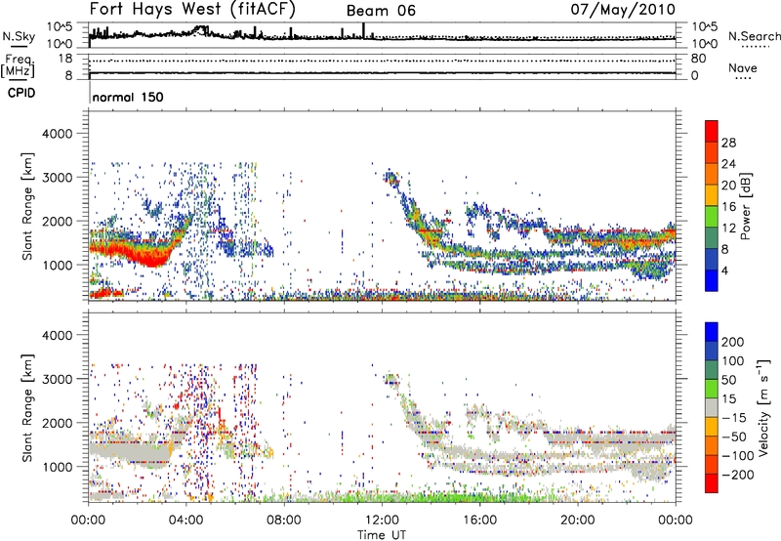The height and width of the screenshot is (541, 781).
Task: Click the '4000' tick on the power panel
Action: [x=58, y=134]
